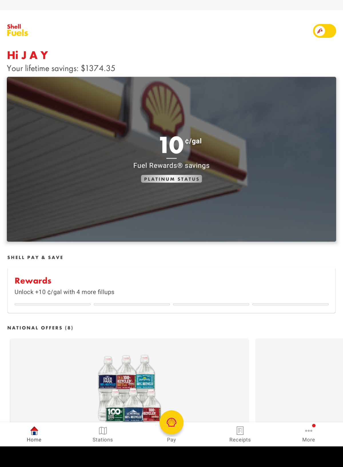The height and width of the screenshot is (467, 343).
Task: Open the Stations map icon
Action: pyautogui.click(x=103, y=431)
